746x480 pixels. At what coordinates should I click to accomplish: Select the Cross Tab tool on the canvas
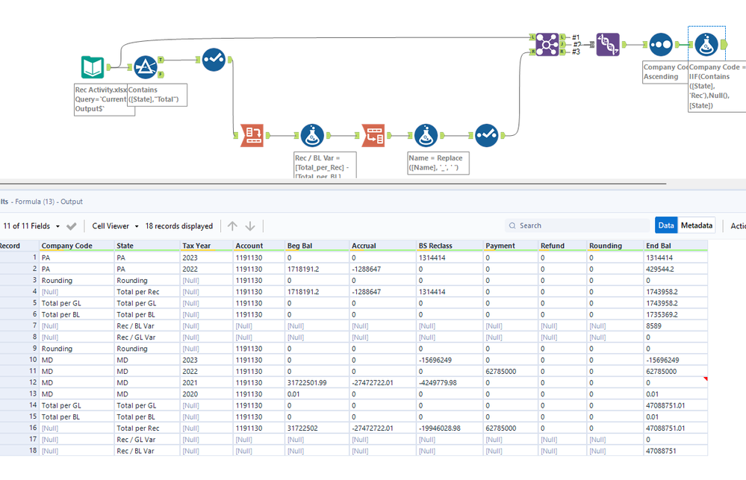pos(373,136)
